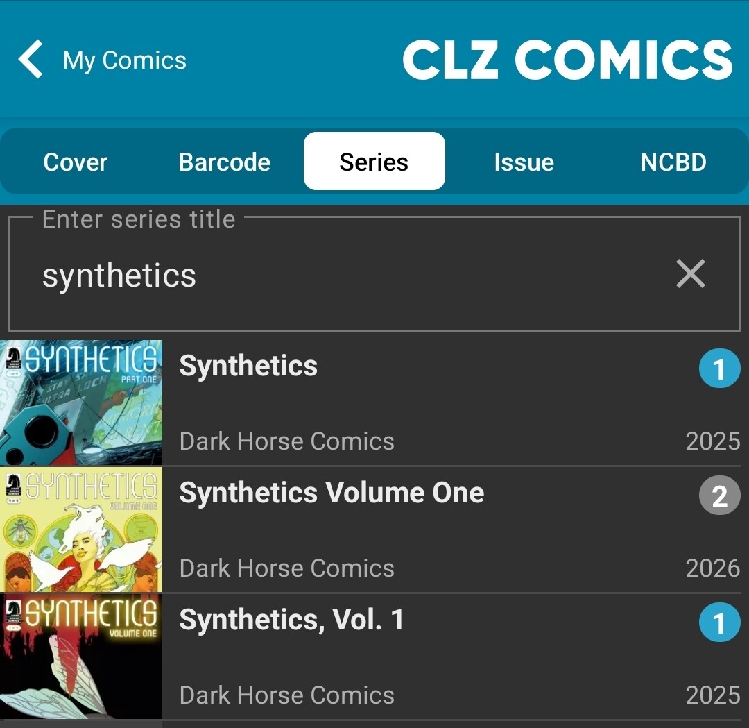Screen dimensions: 749x728
Task: Select the Synthetics series title
Action: click(x=248, y=366)
